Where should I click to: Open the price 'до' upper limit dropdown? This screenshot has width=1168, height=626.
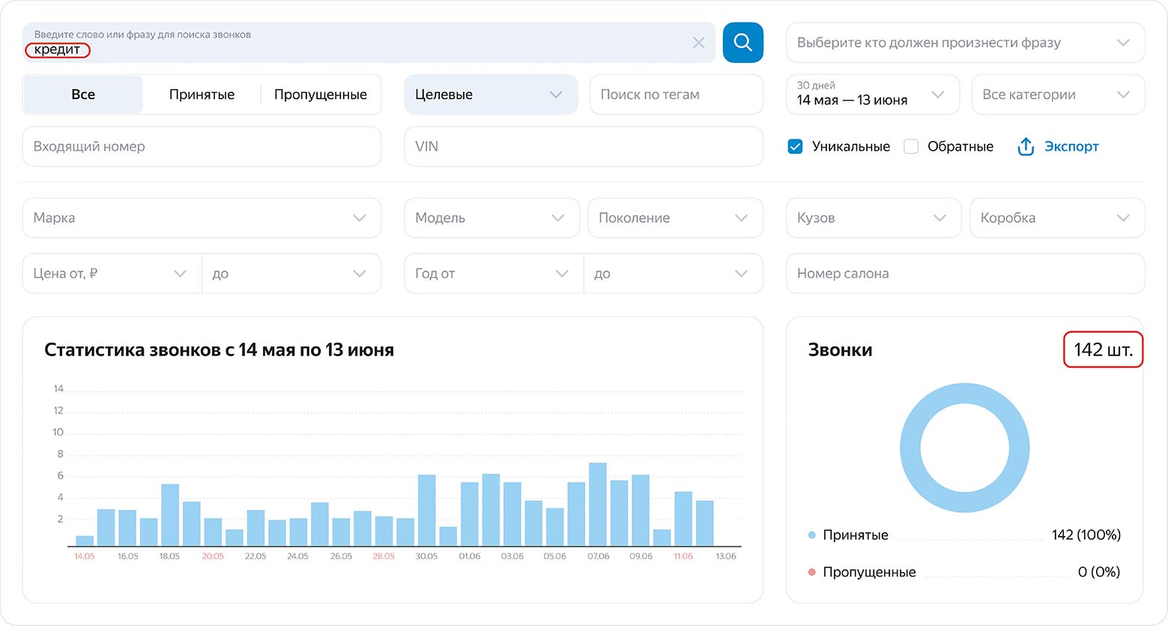coord(291,274)
